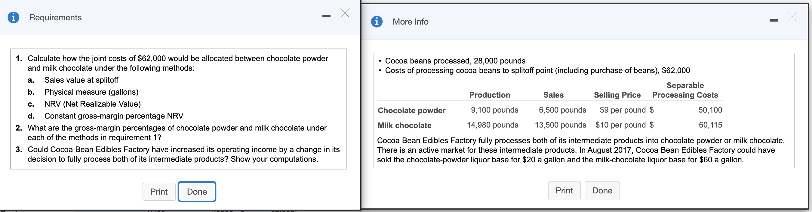This screenshot has width=812, height=212.
Task: Select requirement 1c NRV (Net Realizable Value)
Action: tap(92, 104)
